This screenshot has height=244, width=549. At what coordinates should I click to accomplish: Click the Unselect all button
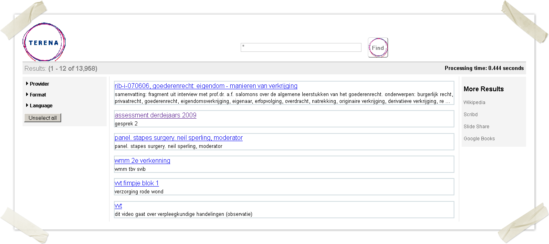pos(43,118)
